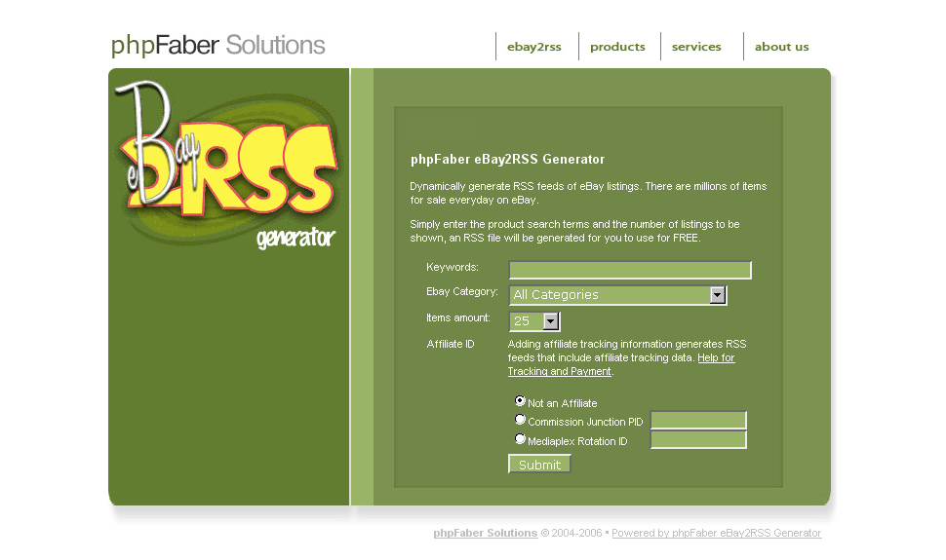
Task: Select the Mediaplex Rotation ID radio button
Action: point(520,438)
